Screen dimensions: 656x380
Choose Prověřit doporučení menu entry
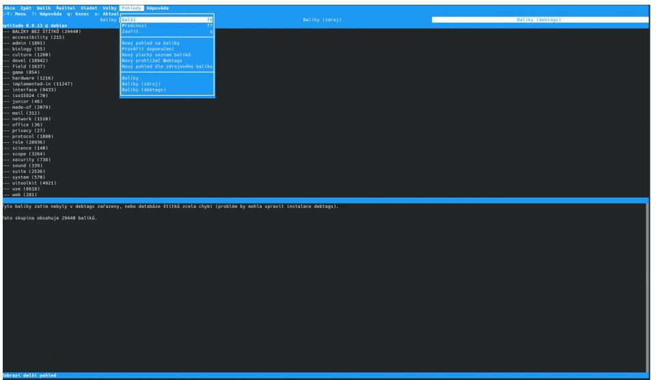(167, 49)
